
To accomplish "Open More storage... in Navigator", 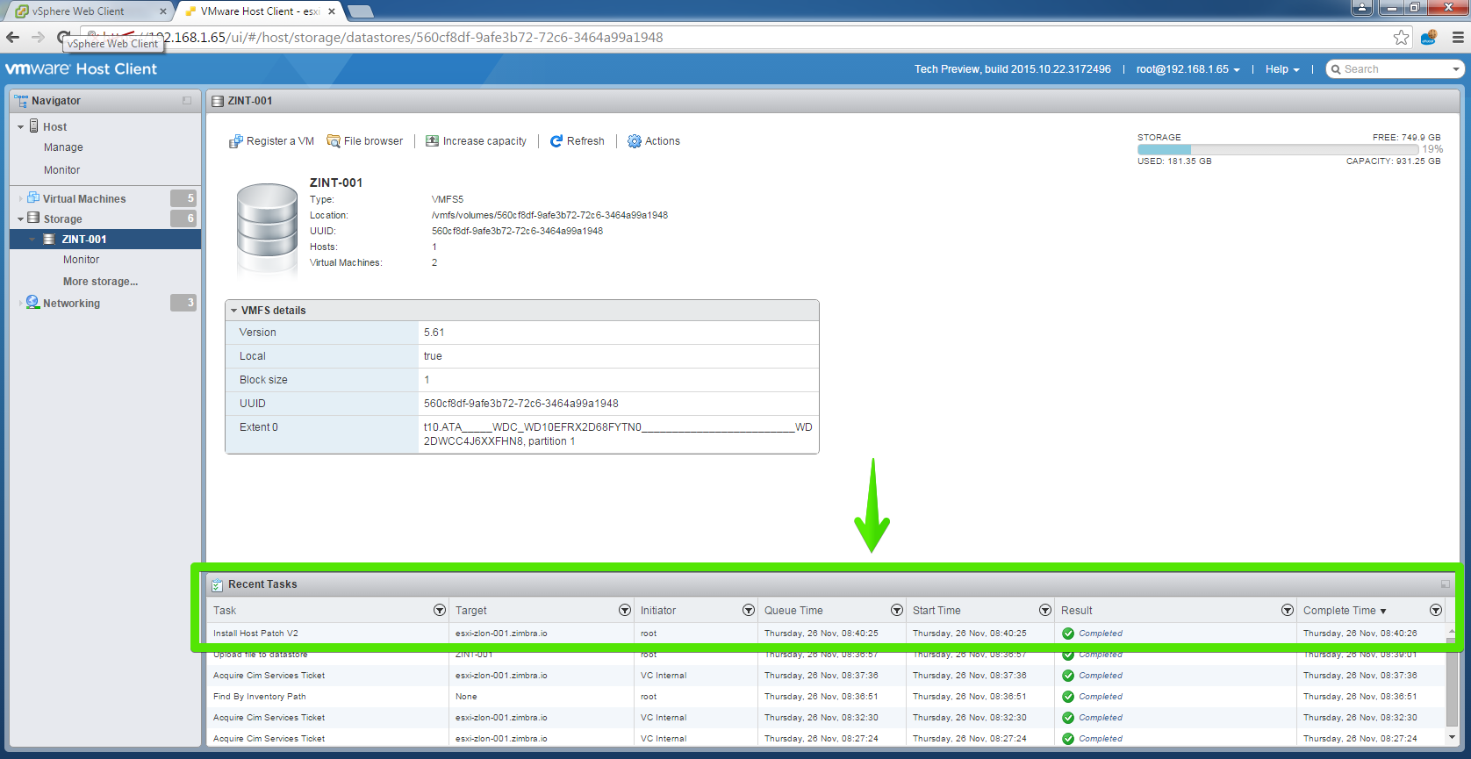I will pyautogui.click(x=100, y=282).
